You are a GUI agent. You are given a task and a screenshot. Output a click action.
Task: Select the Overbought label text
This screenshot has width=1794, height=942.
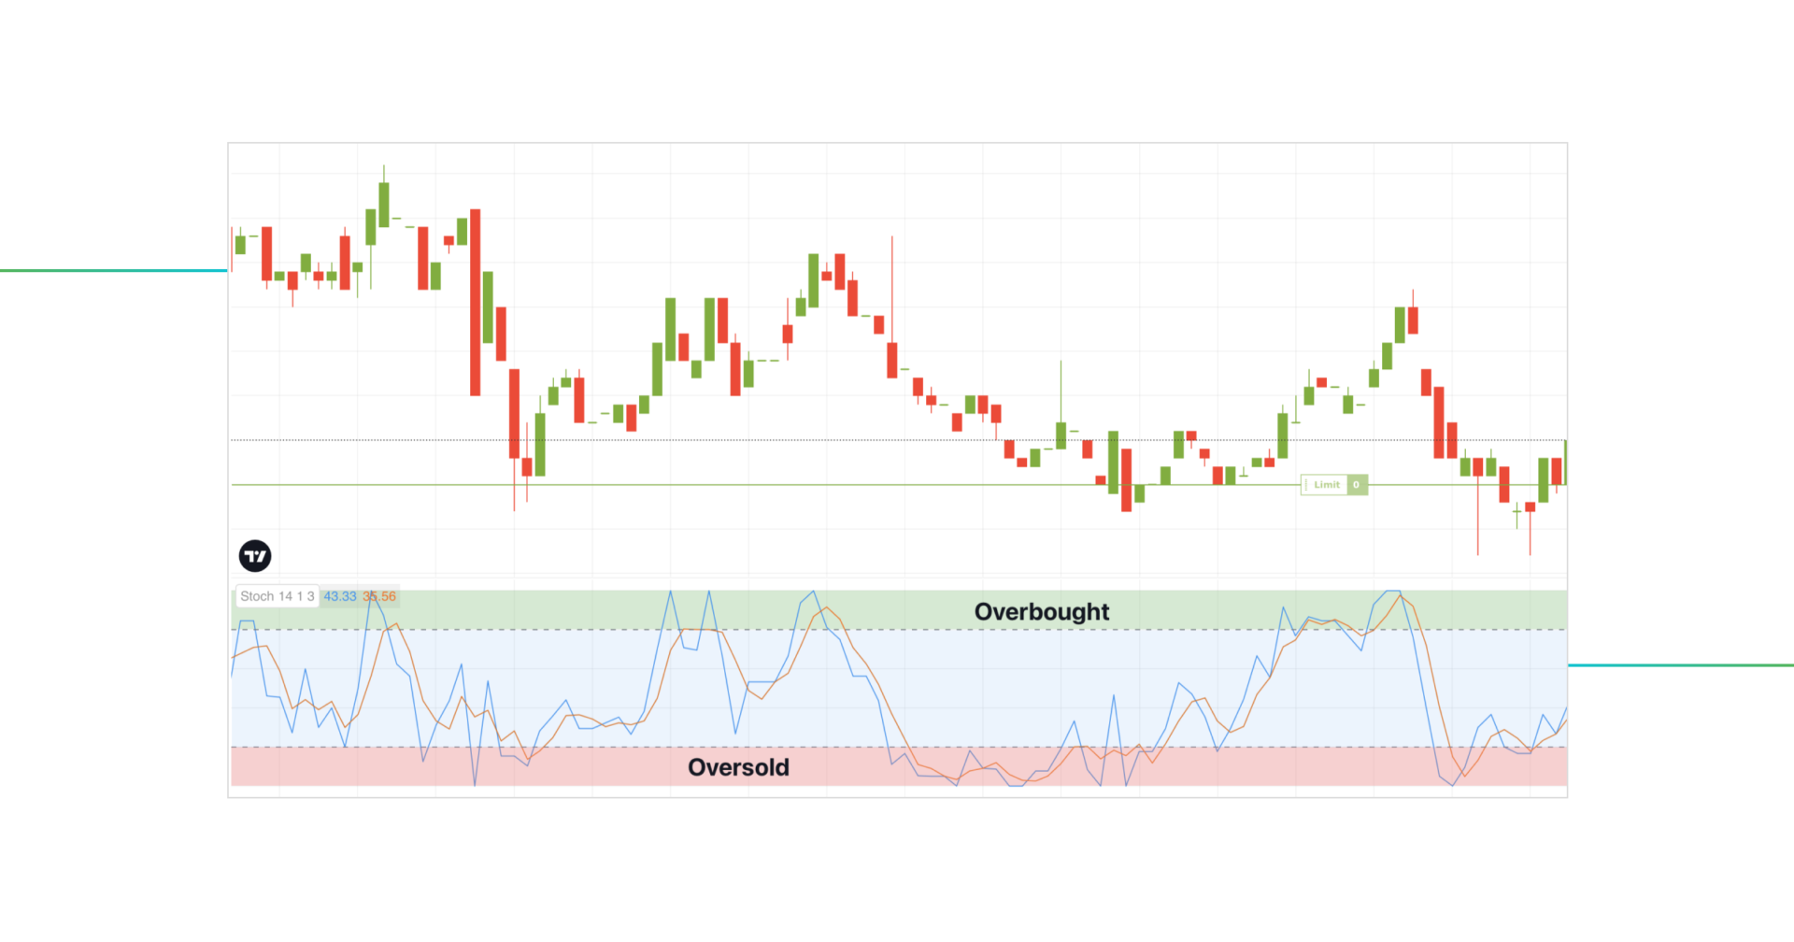coord(1042,612)
